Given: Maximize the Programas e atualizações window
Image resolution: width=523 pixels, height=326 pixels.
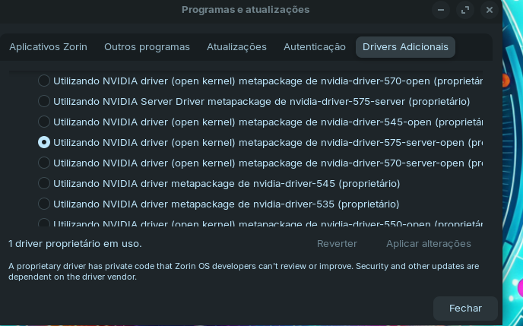Looking at the screenshot, I should (465, 10).
